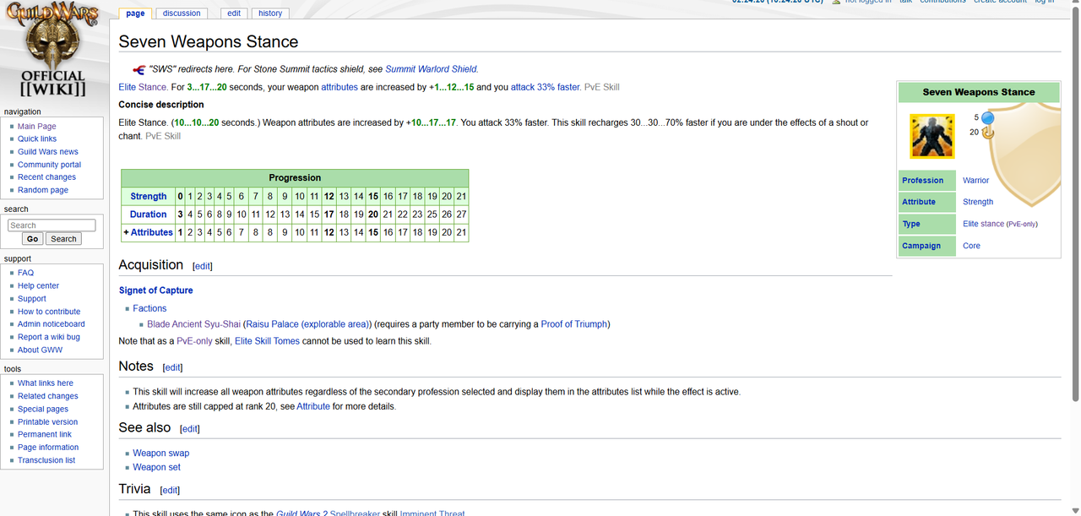The height and width of the screenshot is (516, 1081).
Task: Open Core campaign link
Action: (x=971, y=247)
